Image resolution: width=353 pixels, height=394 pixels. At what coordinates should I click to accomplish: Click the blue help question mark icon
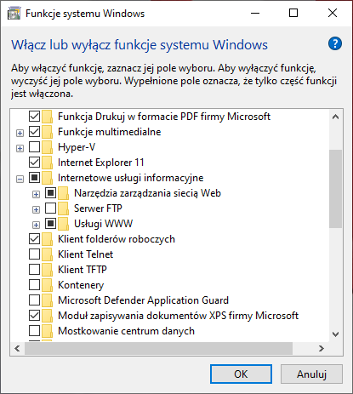335,43
